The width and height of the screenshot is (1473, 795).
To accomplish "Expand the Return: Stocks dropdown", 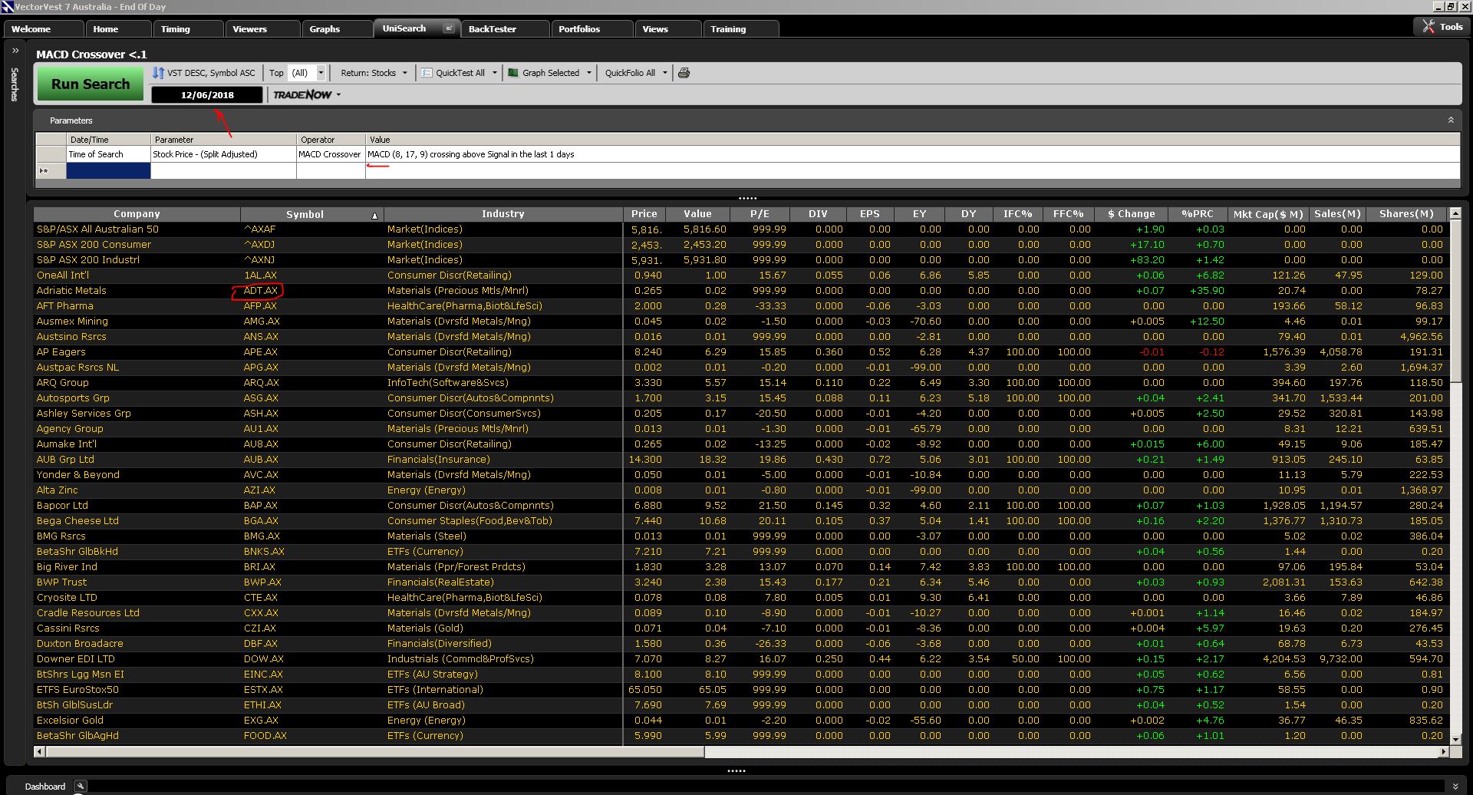I will 374,73.
